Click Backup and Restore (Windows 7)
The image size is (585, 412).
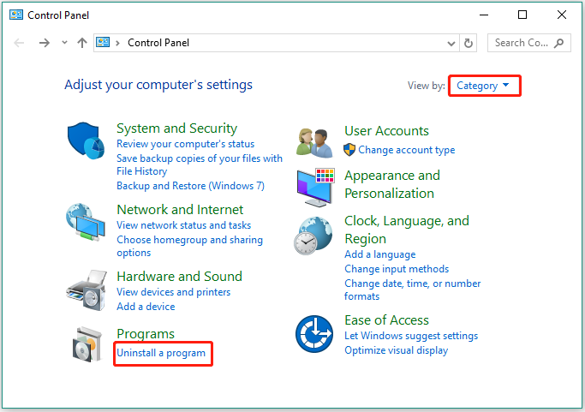[191, 186]
